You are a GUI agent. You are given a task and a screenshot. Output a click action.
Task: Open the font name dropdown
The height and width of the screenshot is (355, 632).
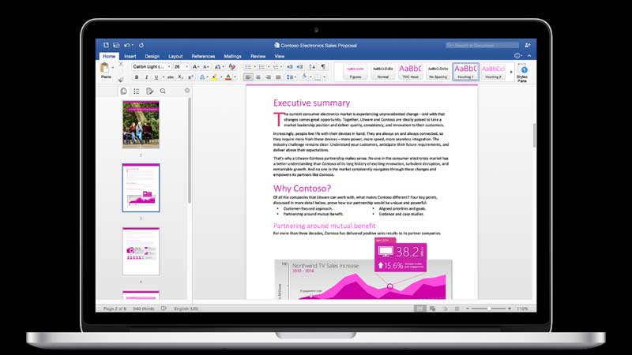(169, 67)
